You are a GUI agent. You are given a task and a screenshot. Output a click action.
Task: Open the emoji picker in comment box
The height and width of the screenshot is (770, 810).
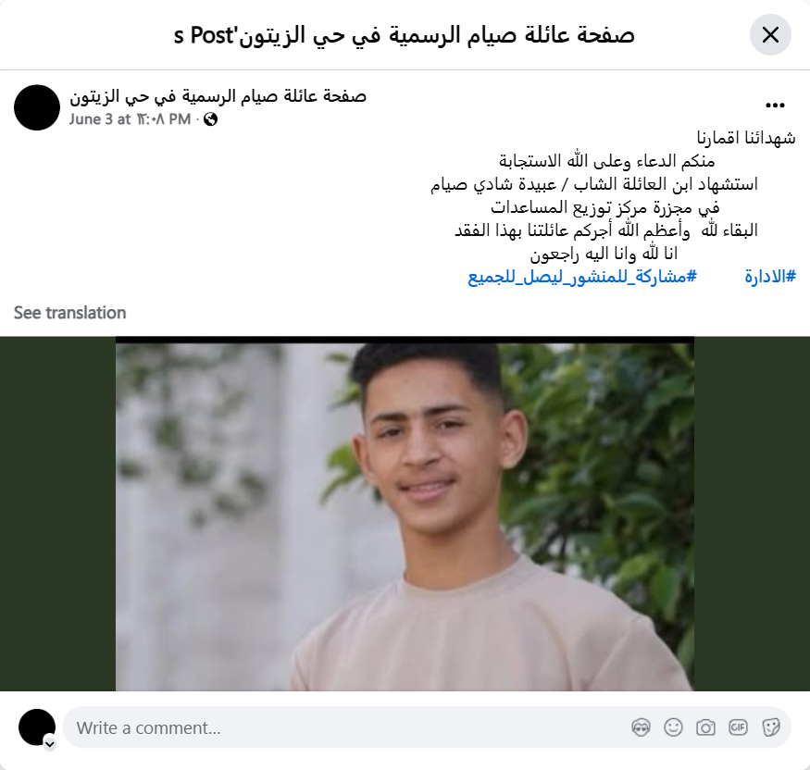(673, 727)
